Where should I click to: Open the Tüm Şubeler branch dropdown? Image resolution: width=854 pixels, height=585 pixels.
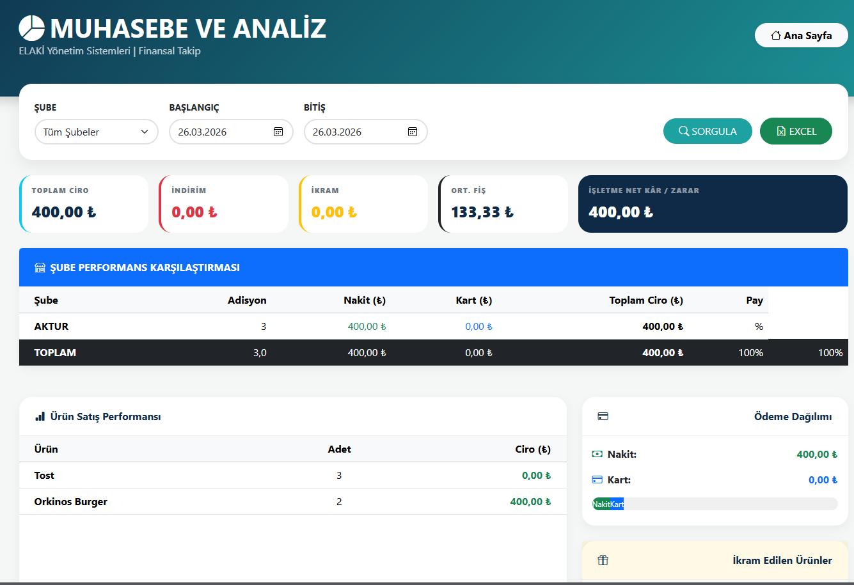96,132
